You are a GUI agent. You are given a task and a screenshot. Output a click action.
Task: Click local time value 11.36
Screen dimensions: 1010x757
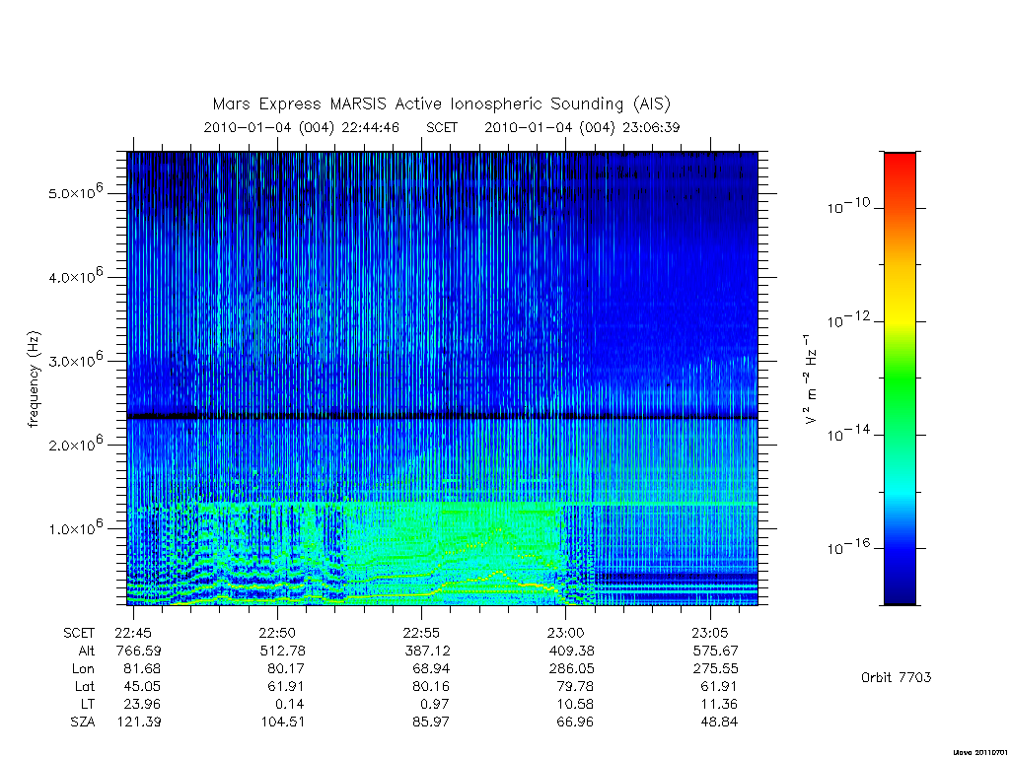tap(719, 704)
